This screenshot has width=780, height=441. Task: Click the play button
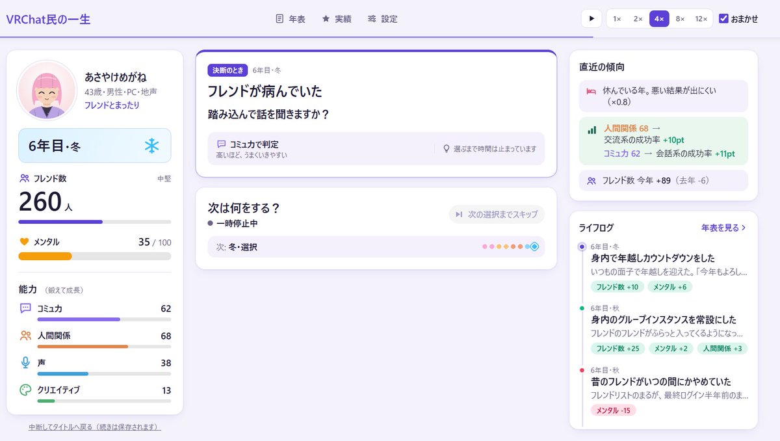click(x=591, y=19)
